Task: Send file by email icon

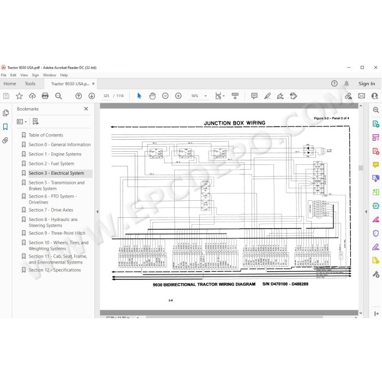Action: tap(361, 96)
